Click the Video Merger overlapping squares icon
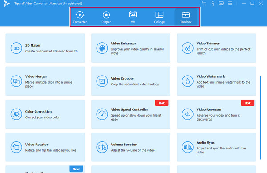The image size is (267, 173). point(16,81)
